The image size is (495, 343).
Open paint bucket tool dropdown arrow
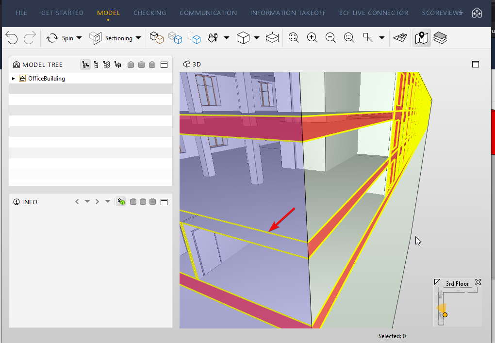[x=227, y=38]
